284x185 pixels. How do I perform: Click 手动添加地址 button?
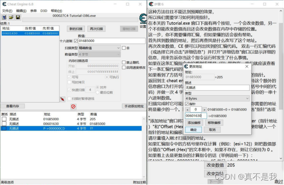coord(134,106)
